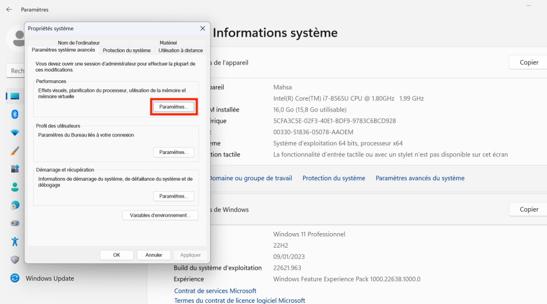Viewport: 547px width, 304px height.
Task: Open the Matériel tab
Action: tap(168, 42)
